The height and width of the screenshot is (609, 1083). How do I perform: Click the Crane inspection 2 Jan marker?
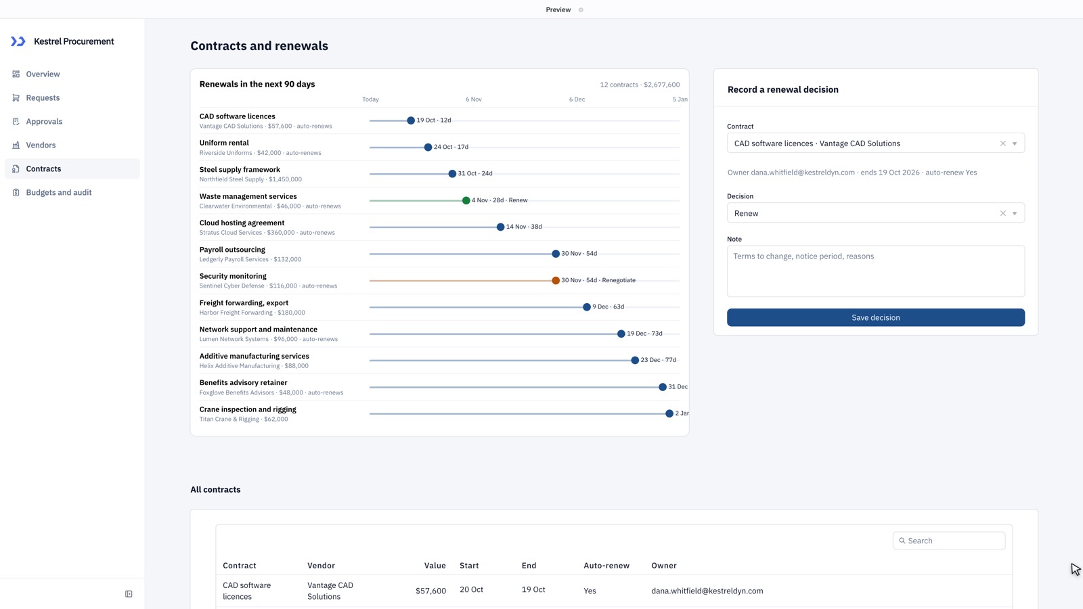coord(669,413)
